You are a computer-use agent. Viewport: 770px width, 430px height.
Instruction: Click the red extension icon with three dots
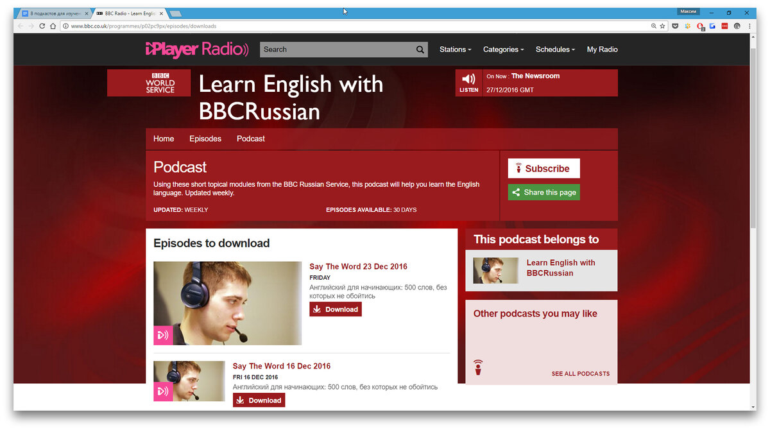coord(724,26)
